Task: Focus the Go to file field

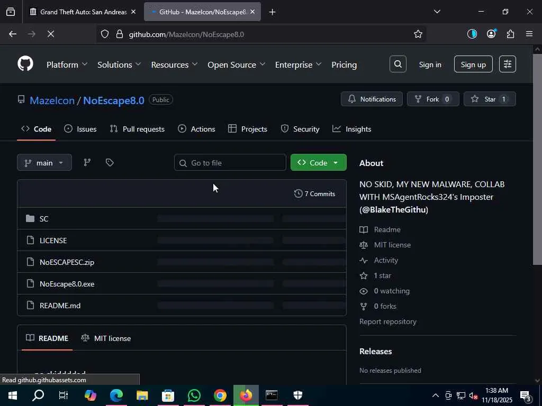Action: (x=230, y=163)
